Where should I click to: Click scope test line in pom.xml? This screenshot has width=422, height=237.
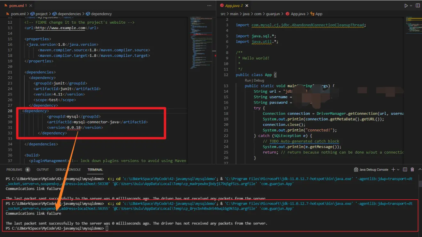pos(54,100)
